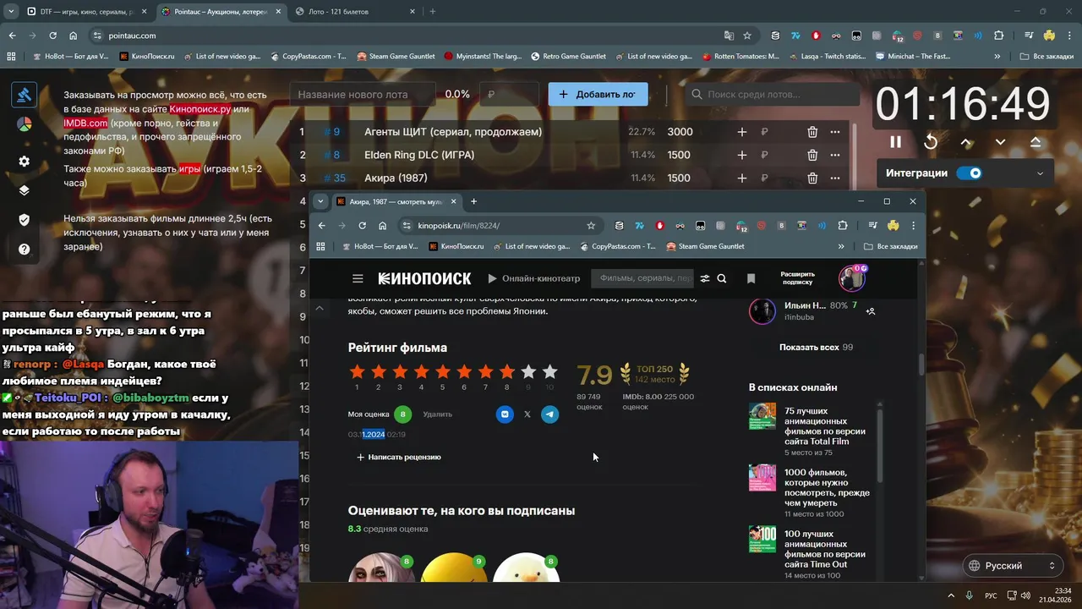Open the Русский language dropdown

click(1014, 566)
